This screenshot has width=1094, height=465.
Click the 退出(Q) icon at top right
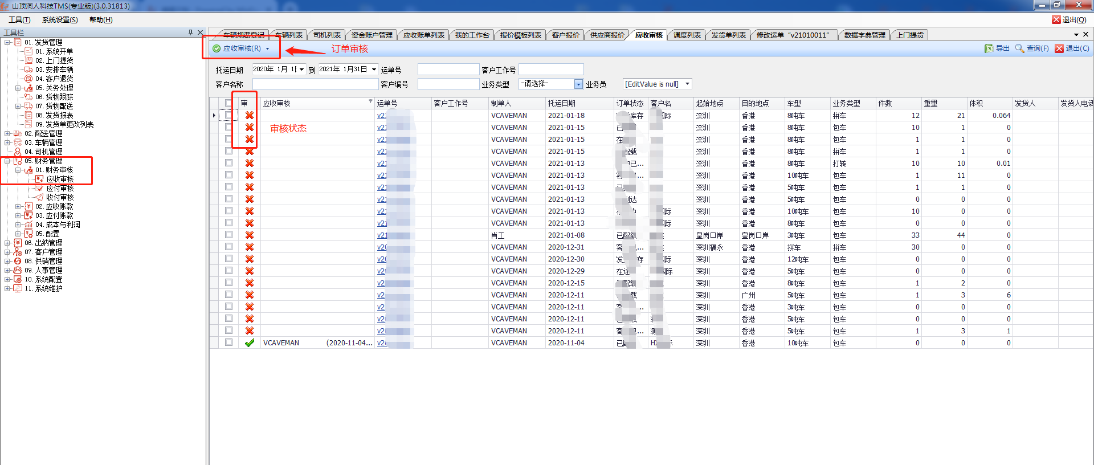coord(1056,19)
